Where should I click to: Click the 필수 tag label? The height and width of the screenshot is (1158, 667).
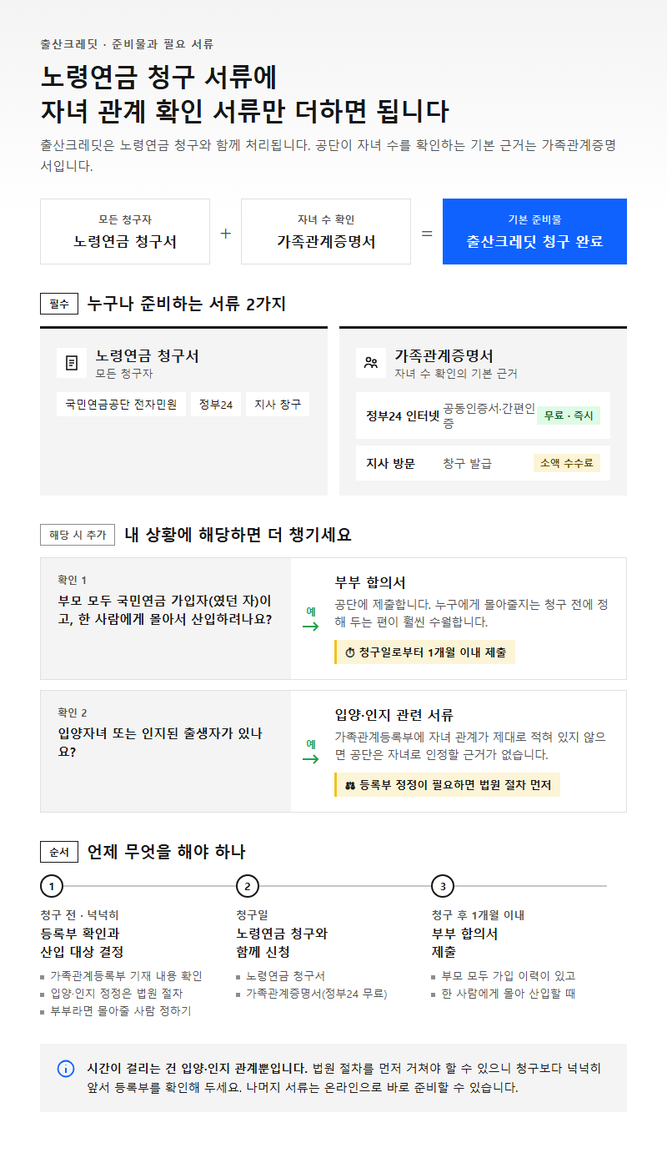click(58, 304)
